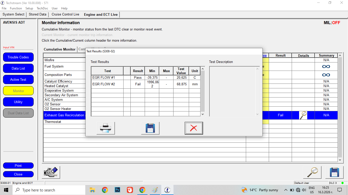Click the MIL engine icon at bottom left
348x195 pixels.
[51, 172]
